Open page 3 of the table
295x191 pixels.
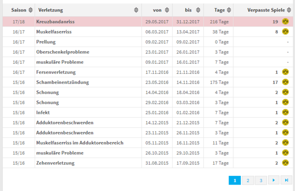point(261,180)
